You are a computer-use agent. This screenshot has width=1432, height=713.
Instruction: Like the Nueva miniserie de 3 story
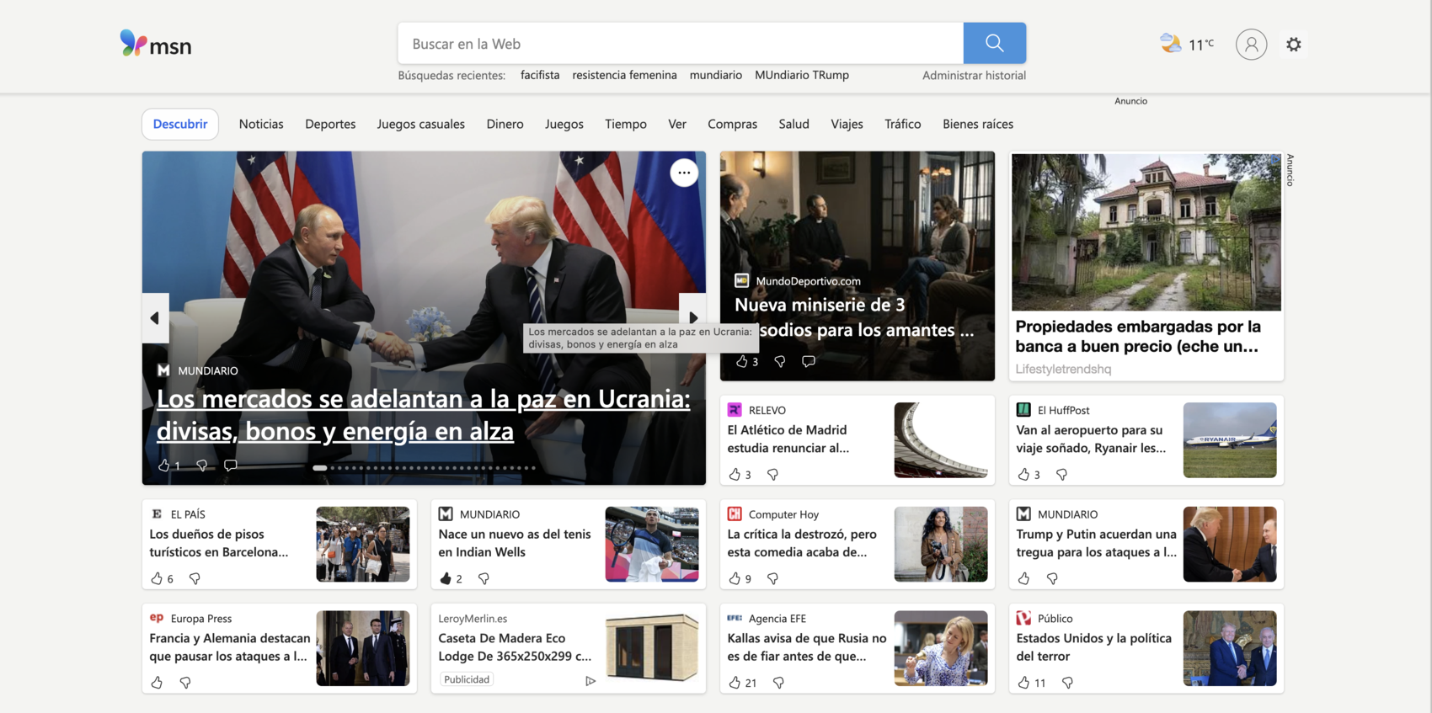[x=741, y=361]
